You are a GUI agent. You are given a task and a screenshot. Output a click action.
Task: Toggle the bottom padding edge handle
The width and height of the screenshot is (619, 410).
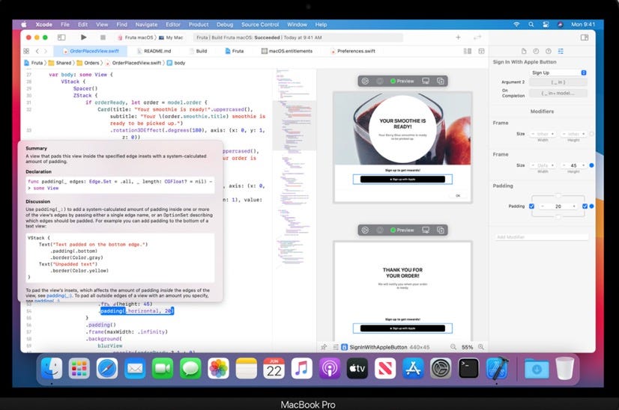pos(558,217)
